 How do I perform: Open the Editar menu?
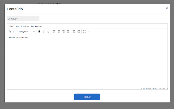coord(11,26)
